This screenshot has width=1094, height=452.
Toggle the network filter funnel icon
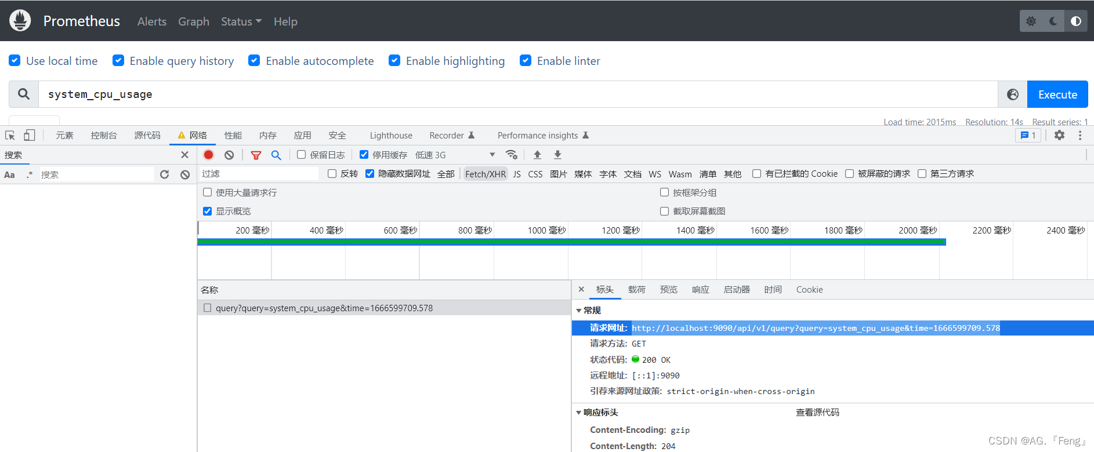pyautogui.click(x=256, y=155)
